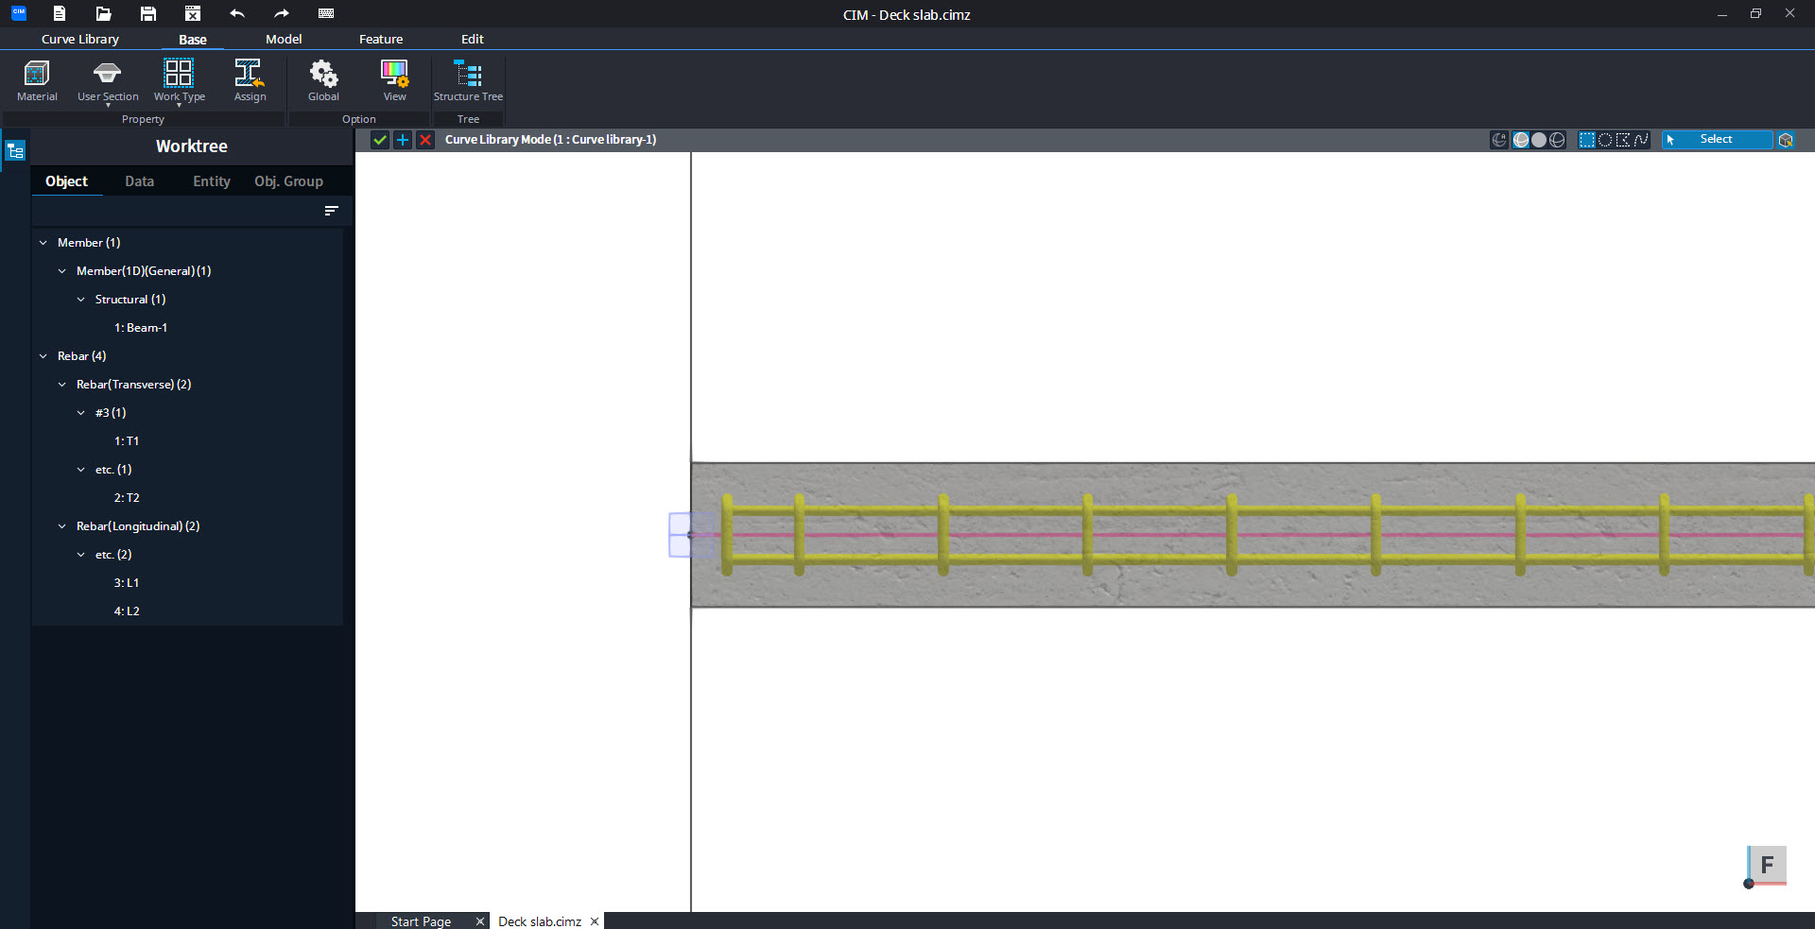Switch to the Feature ribbon tab

381,39
